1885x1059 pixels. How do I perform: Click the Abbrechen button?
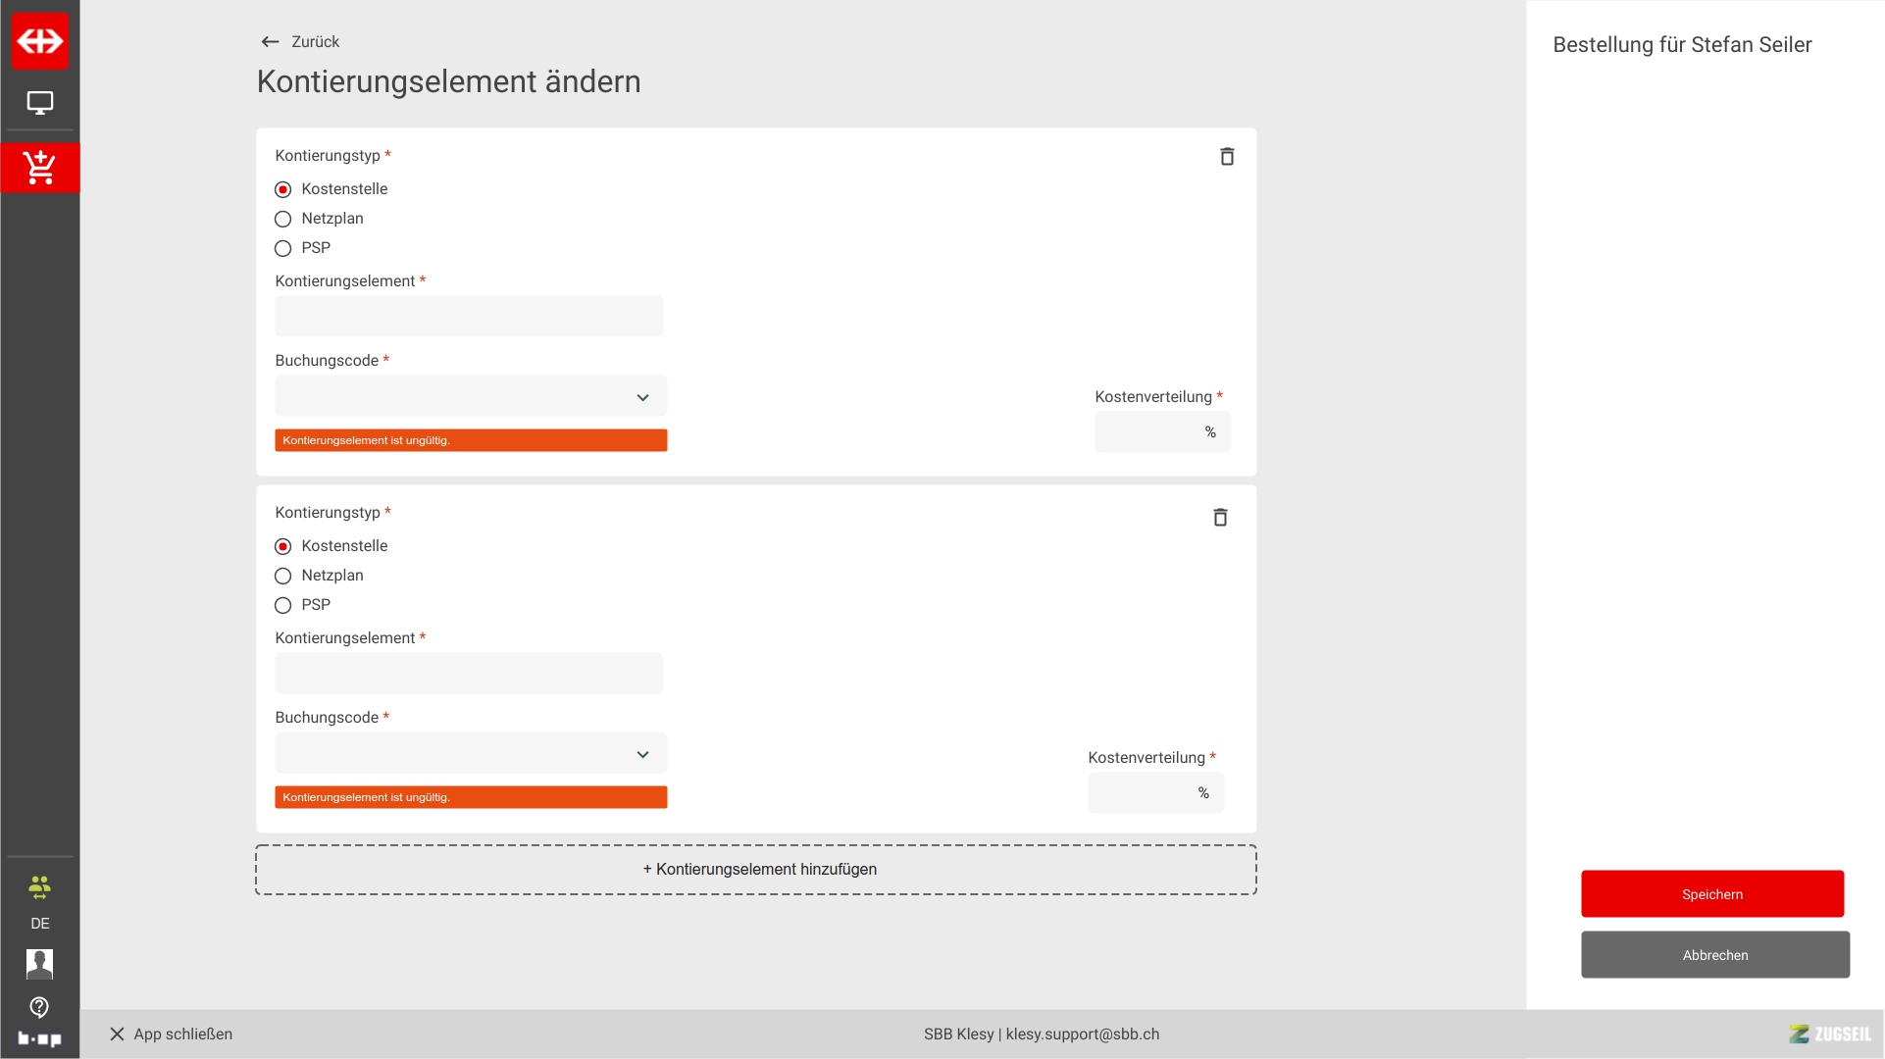point(1715,955)
